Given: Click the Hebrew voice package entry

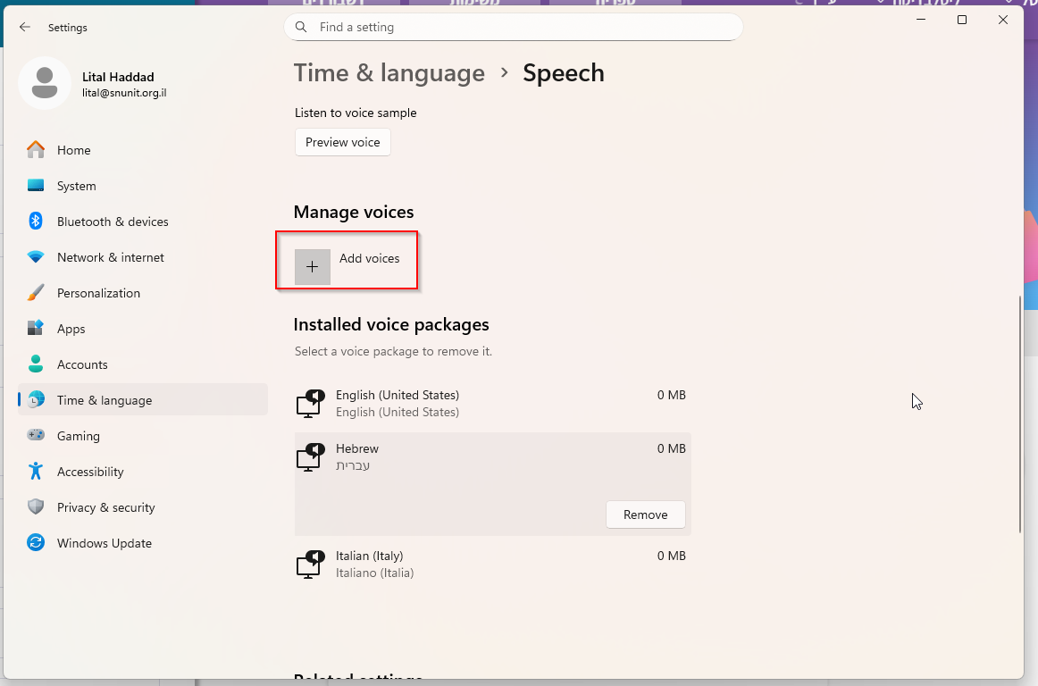Looking at the screenshot, I should 492,457.
